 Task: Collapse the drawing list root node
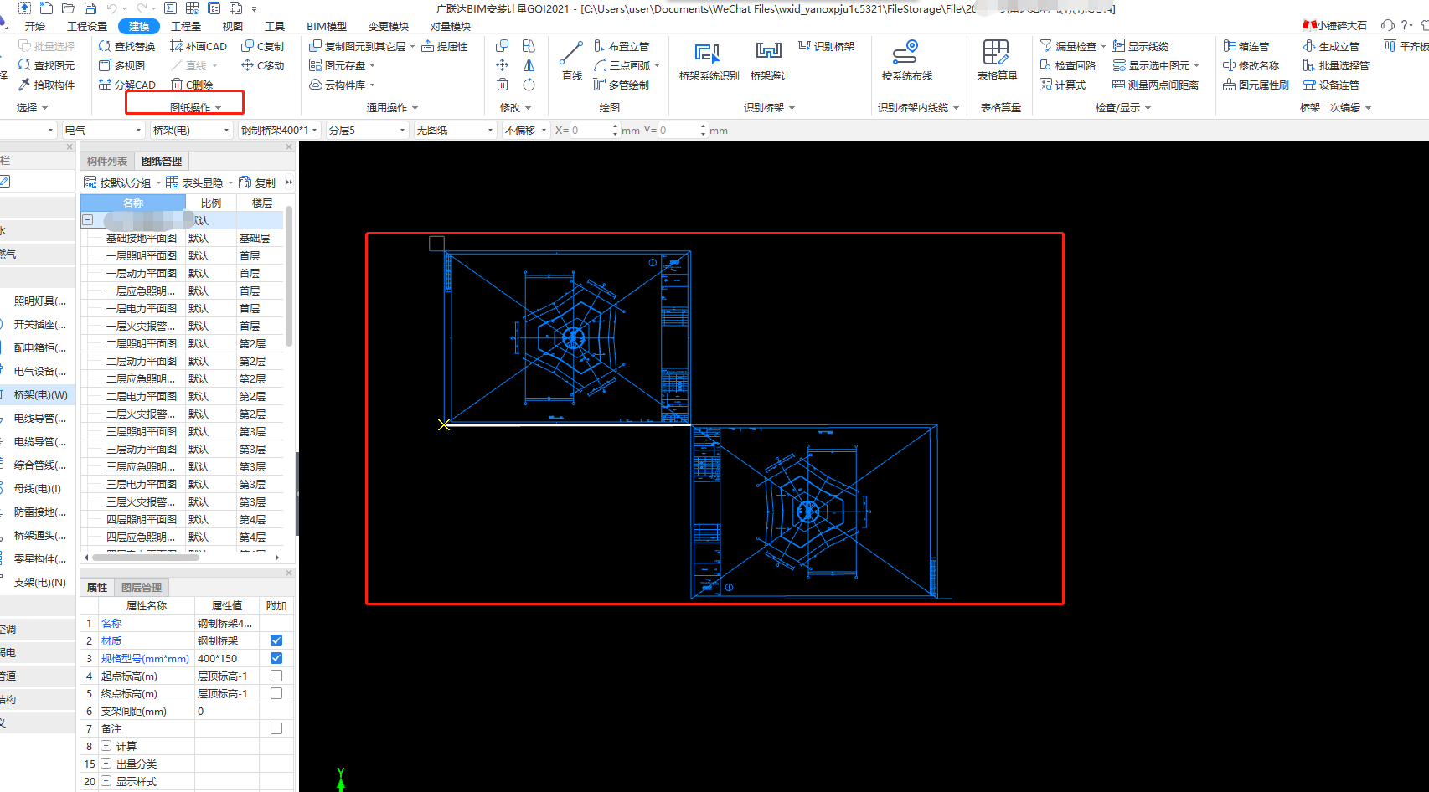87,220
